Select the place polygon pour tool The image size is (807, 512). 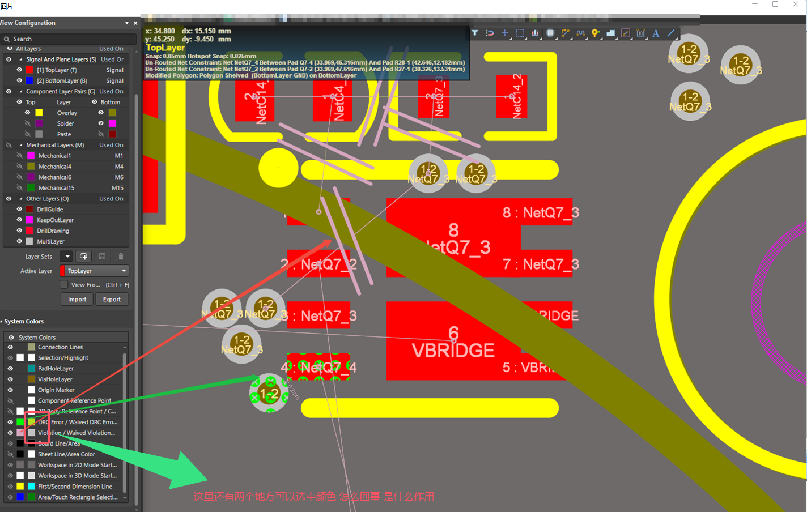[x=610, y=33]
